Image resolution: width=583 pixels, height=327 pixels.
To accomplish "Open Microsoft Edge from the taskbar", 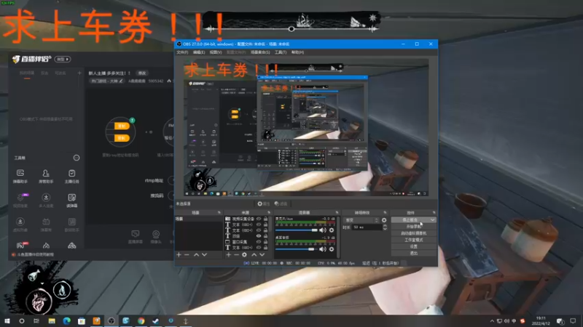I will [x=66, y=320].
